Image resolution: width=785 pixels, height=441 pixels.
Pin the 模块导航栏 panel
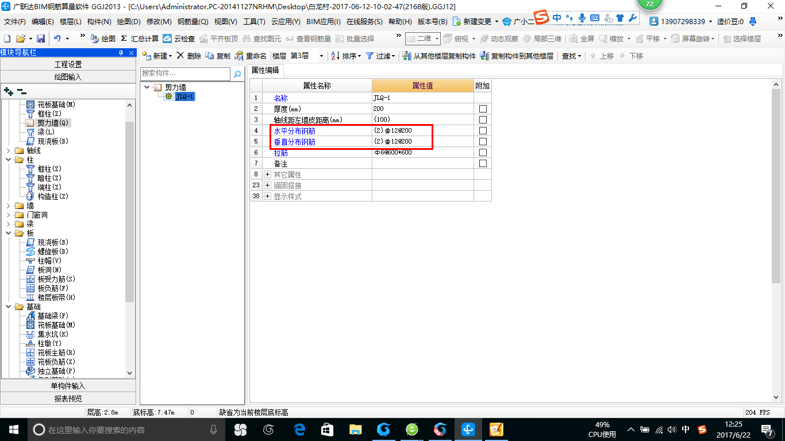tap(121, 53)
